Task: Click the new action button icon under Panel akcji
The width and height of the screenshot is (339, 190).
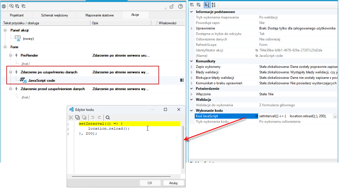Action: click(x=18, y=39)
